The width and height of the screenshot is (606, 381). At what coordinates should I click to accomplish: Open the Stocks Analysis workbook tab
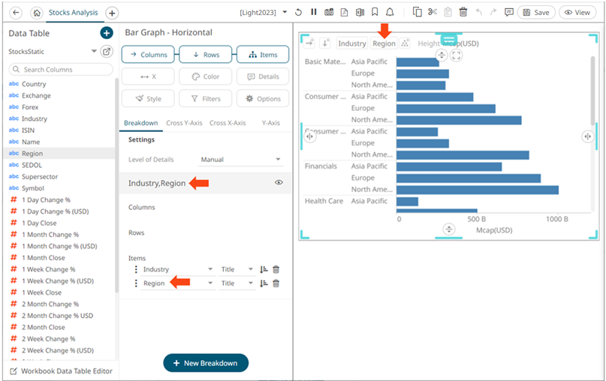point(73,13)
